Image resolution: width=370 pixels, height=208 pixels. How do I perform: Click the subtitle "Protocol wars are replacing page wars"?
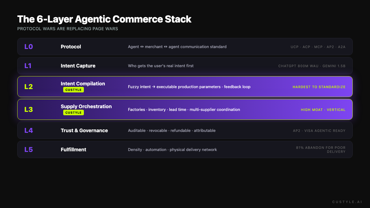click(x=68, y=29)
